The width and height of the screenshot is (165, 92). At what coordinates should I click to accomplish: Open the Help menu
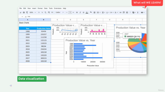[x=64, y=8]
